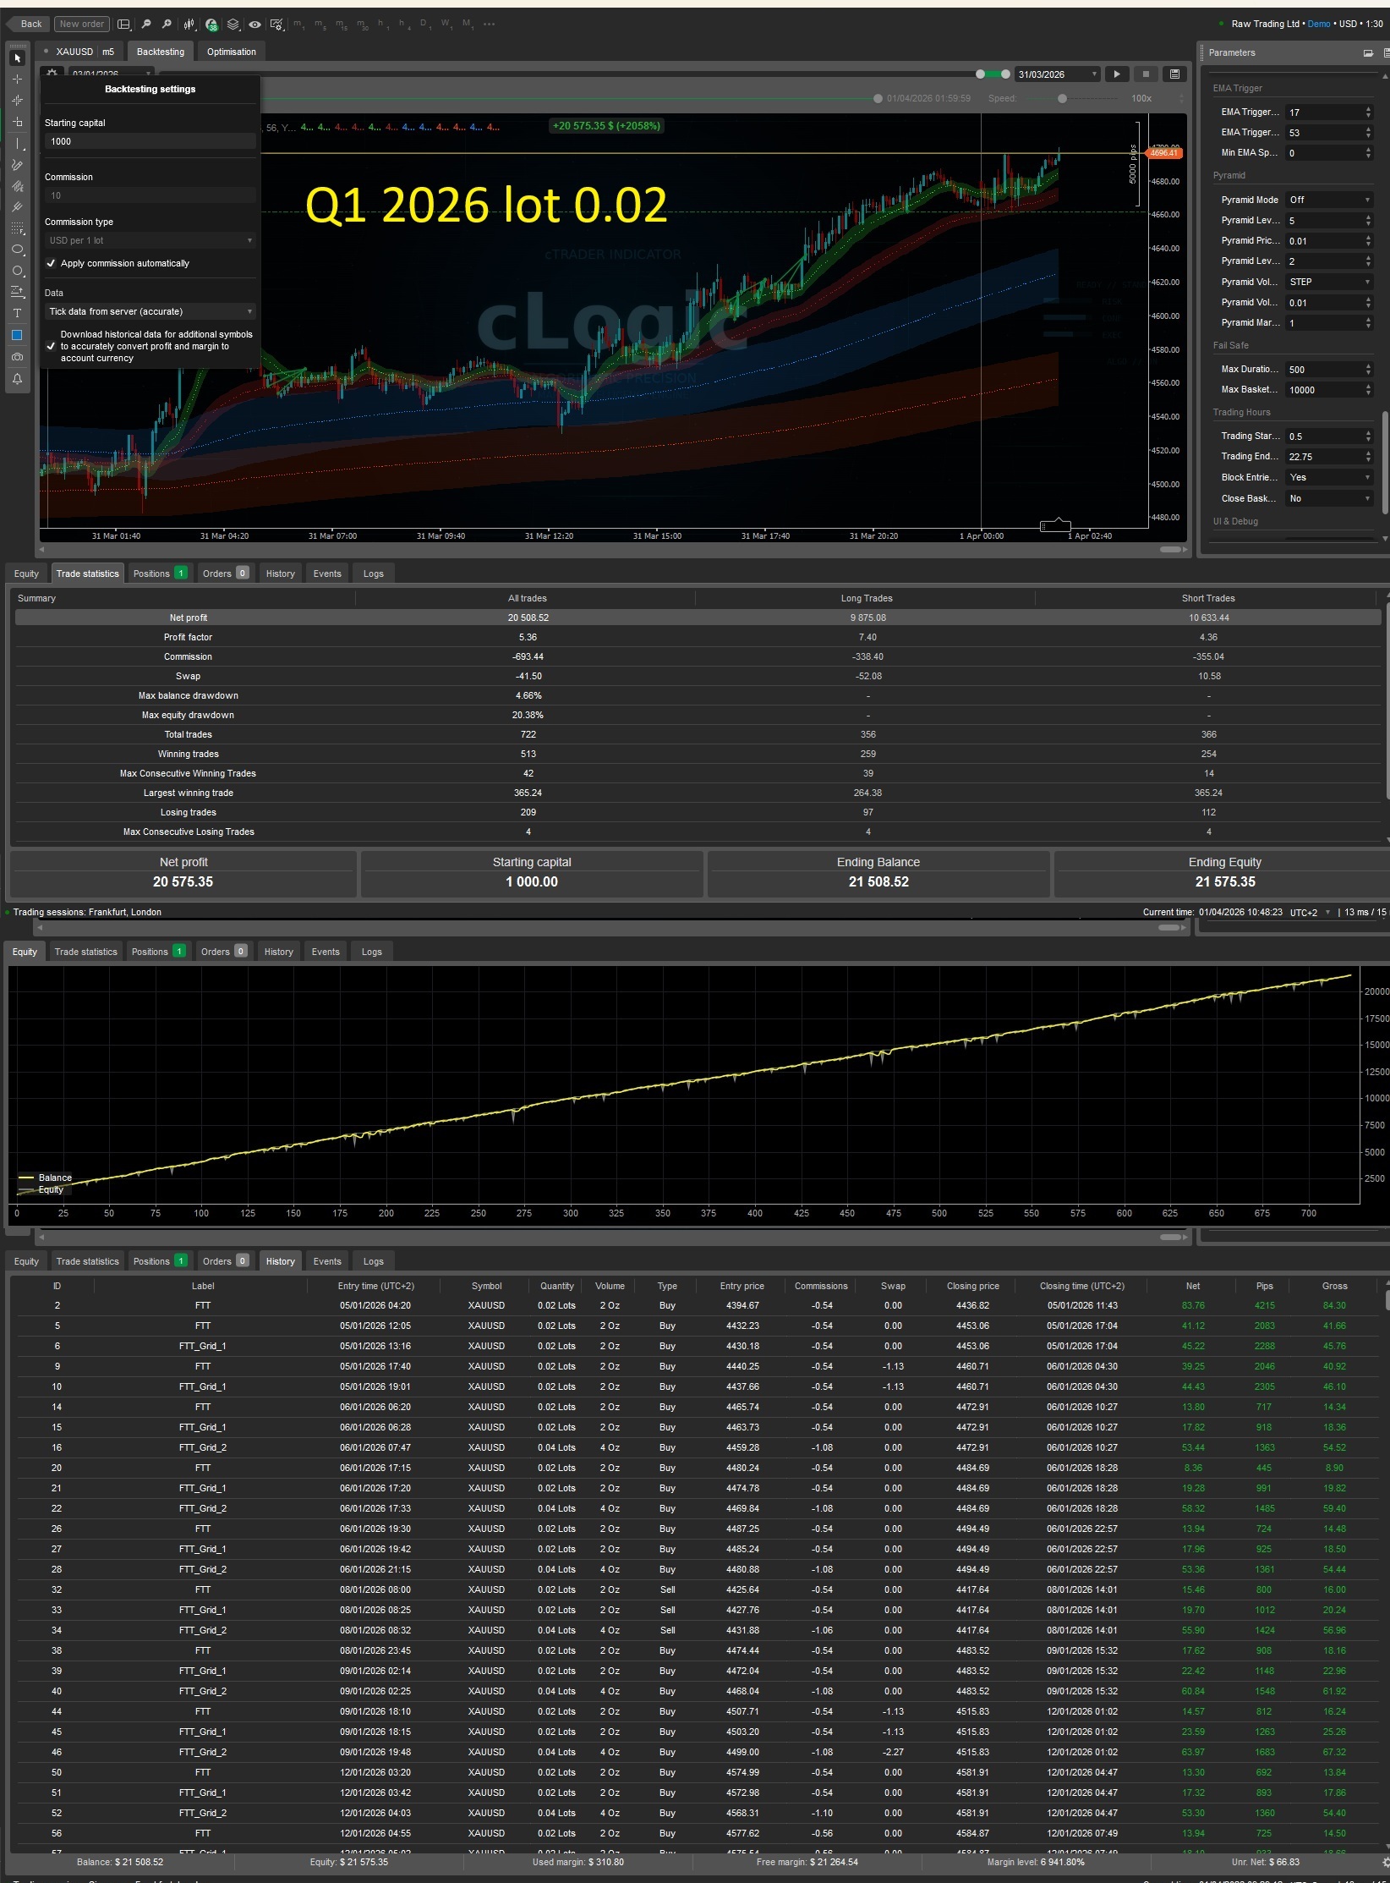Open the Pyramid Mode dropdown

pos(1328,200)
